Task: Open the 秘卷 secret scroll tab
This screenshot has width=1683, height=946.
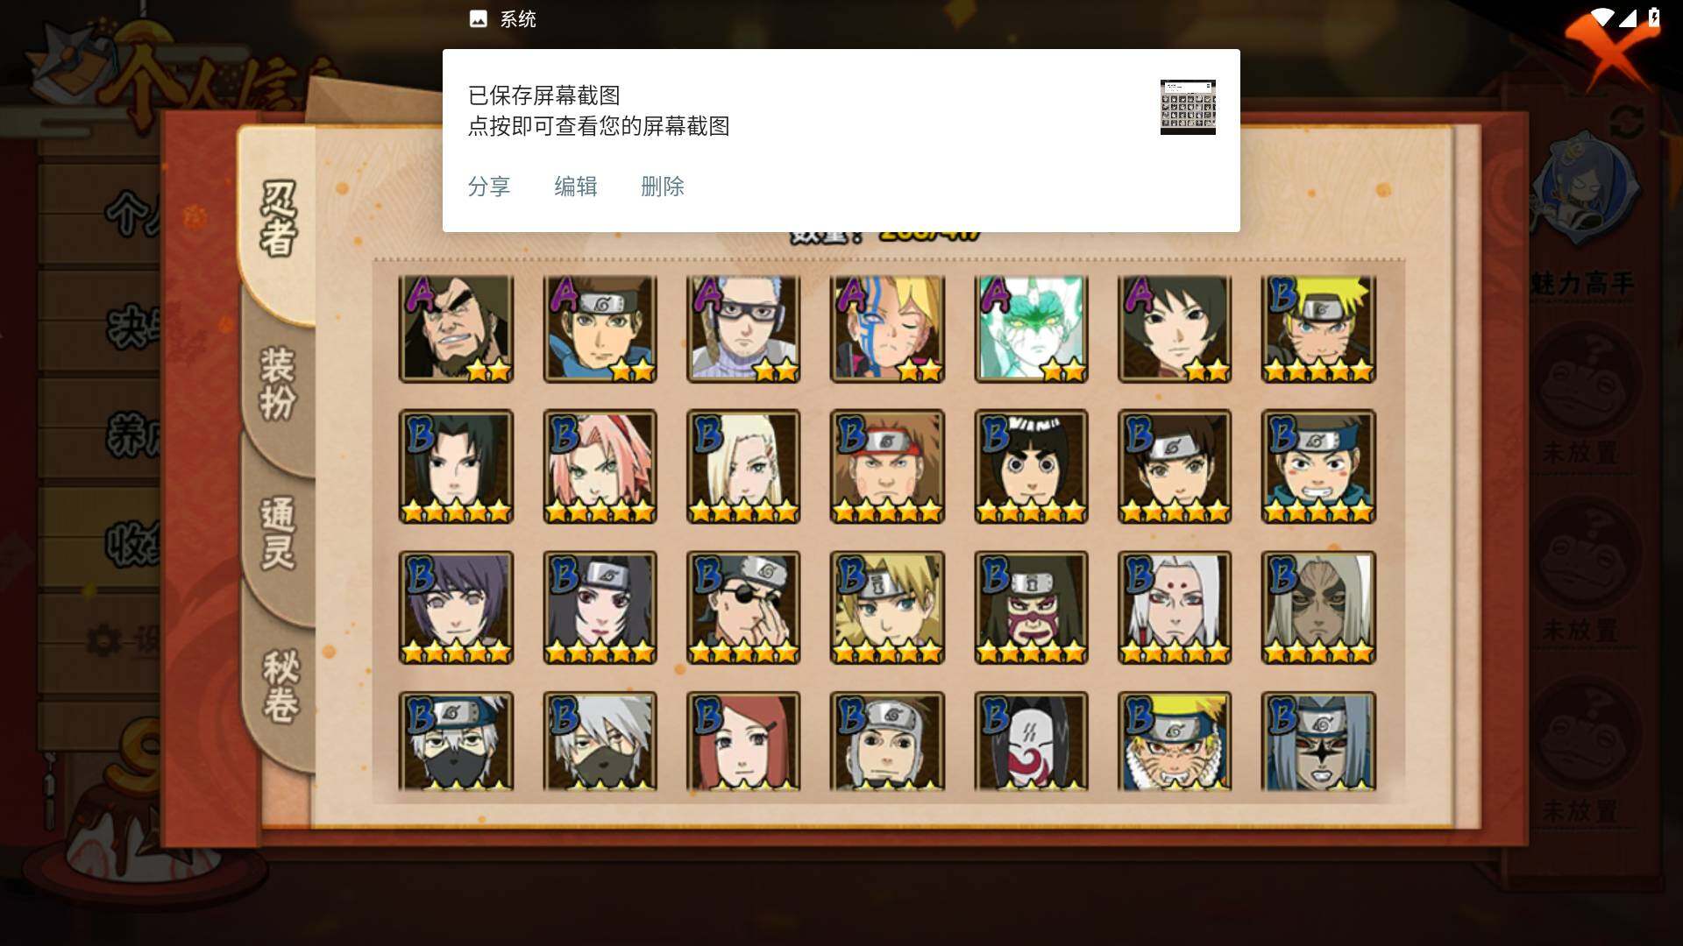Action: pyautogui.click(x=280, y=686)
